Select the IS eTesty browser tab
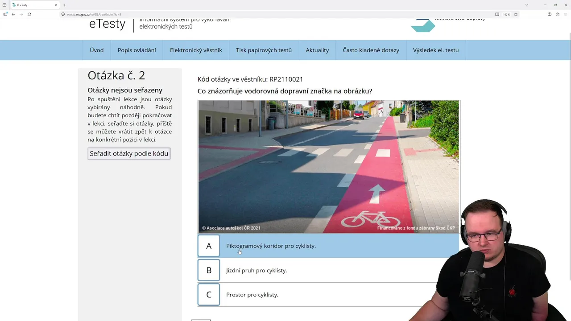 click(35, 5)
